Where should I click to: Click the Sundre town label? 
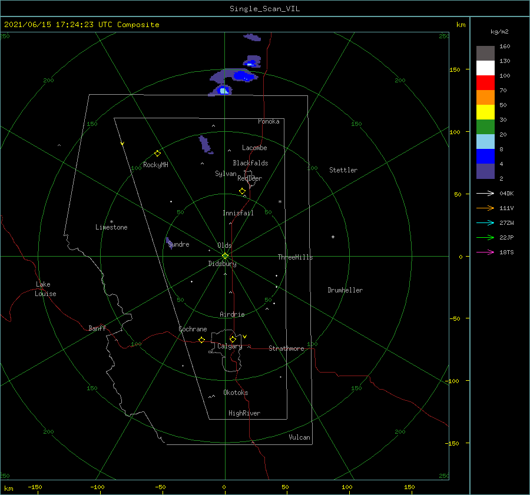point(178,244)
